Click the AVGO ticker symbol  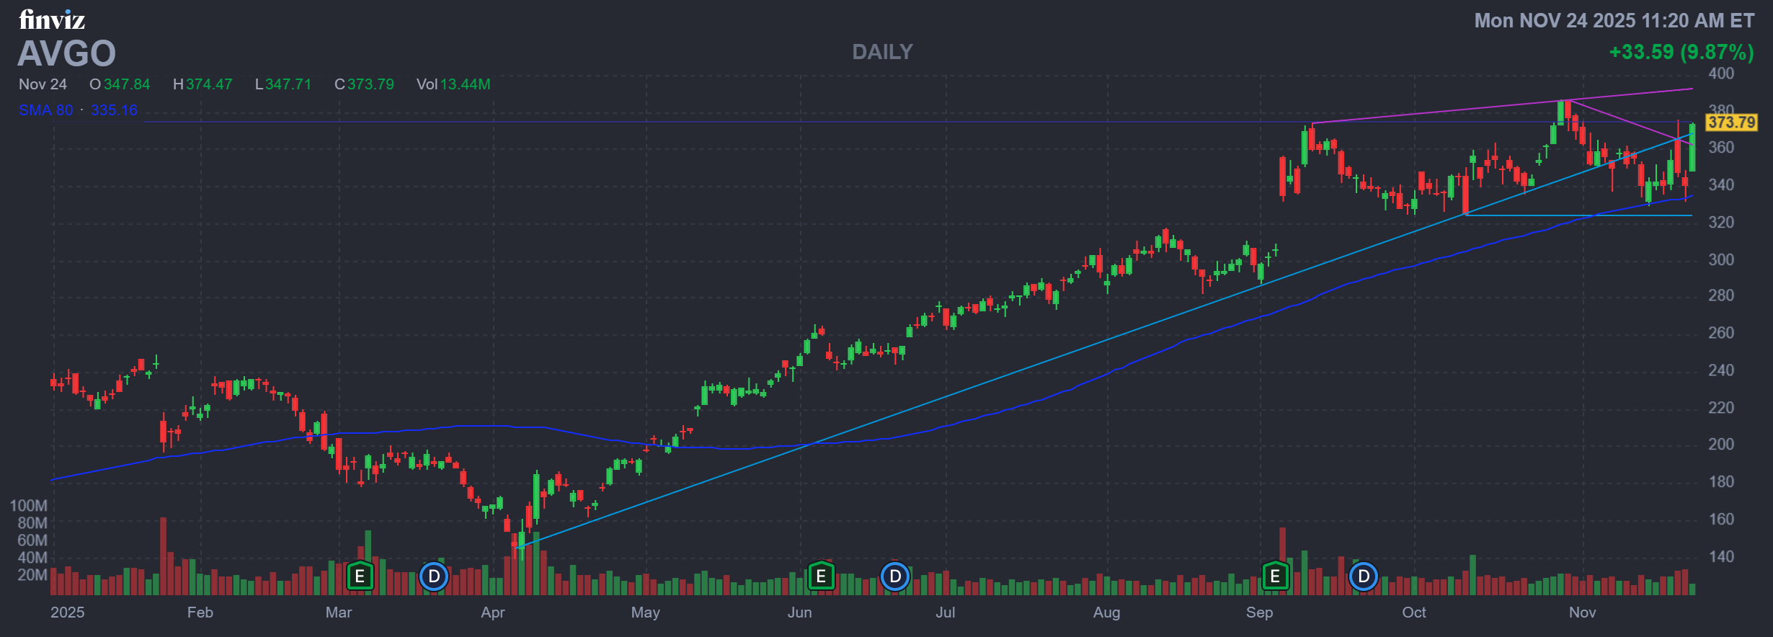click(66, 53)
